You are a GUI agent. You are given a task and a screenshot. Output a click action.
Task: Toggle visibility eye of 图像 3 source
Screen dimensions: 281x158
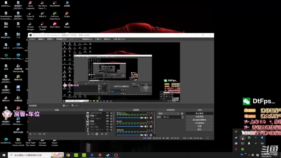107,116
